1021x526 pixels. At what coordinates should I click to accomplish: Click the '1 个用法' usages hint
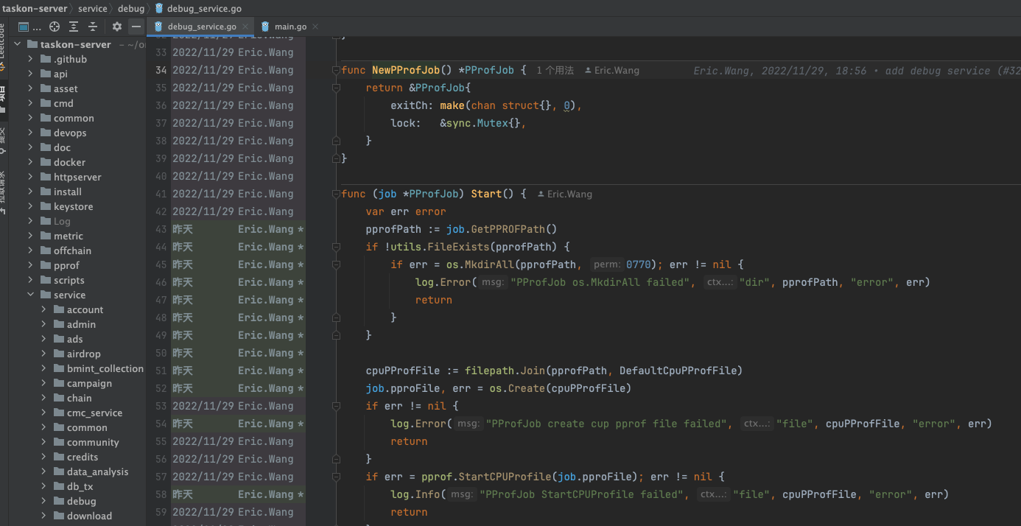coord(555,71)
